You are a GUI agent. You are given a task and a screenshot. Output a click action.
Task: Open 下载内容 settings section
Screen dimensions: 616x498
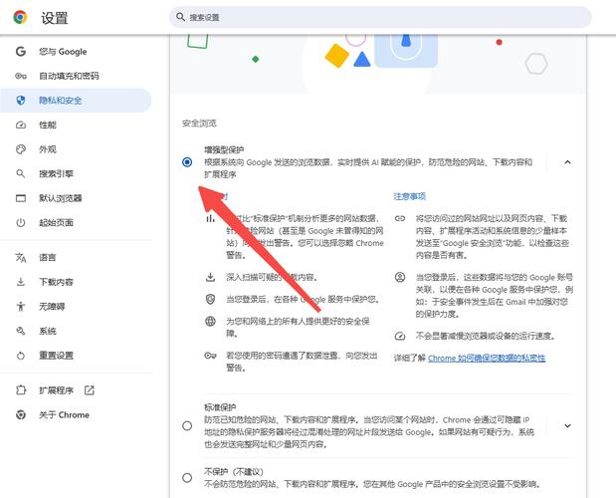[76, 282]
